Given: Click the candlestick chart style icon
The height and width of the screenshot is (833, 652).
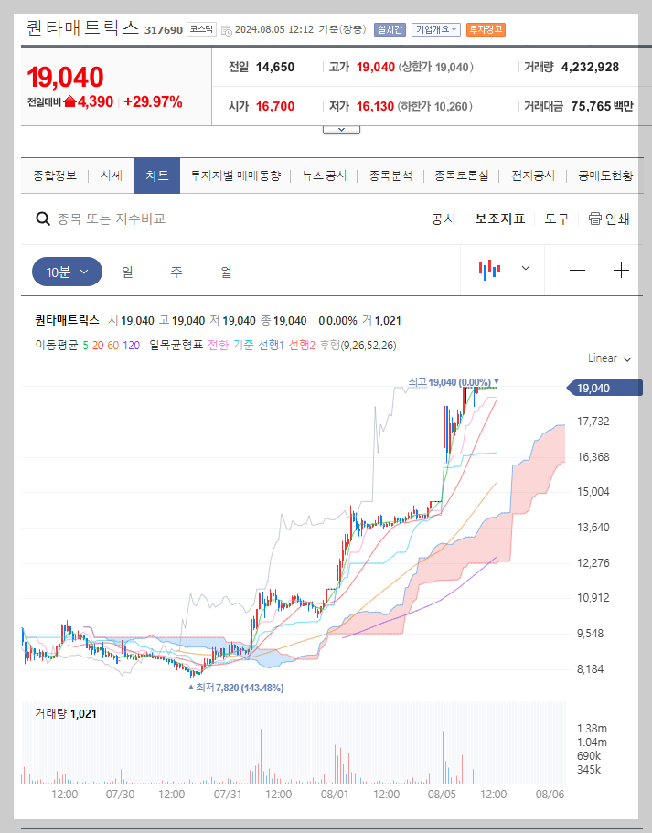Looking at the screenshot, I should tap(489, 268).
